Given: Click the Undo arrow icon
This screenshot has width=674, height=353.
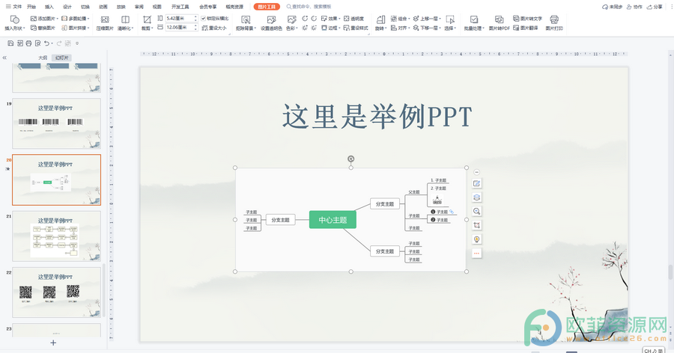Looking at the screenshot, I should click(46, 43).
